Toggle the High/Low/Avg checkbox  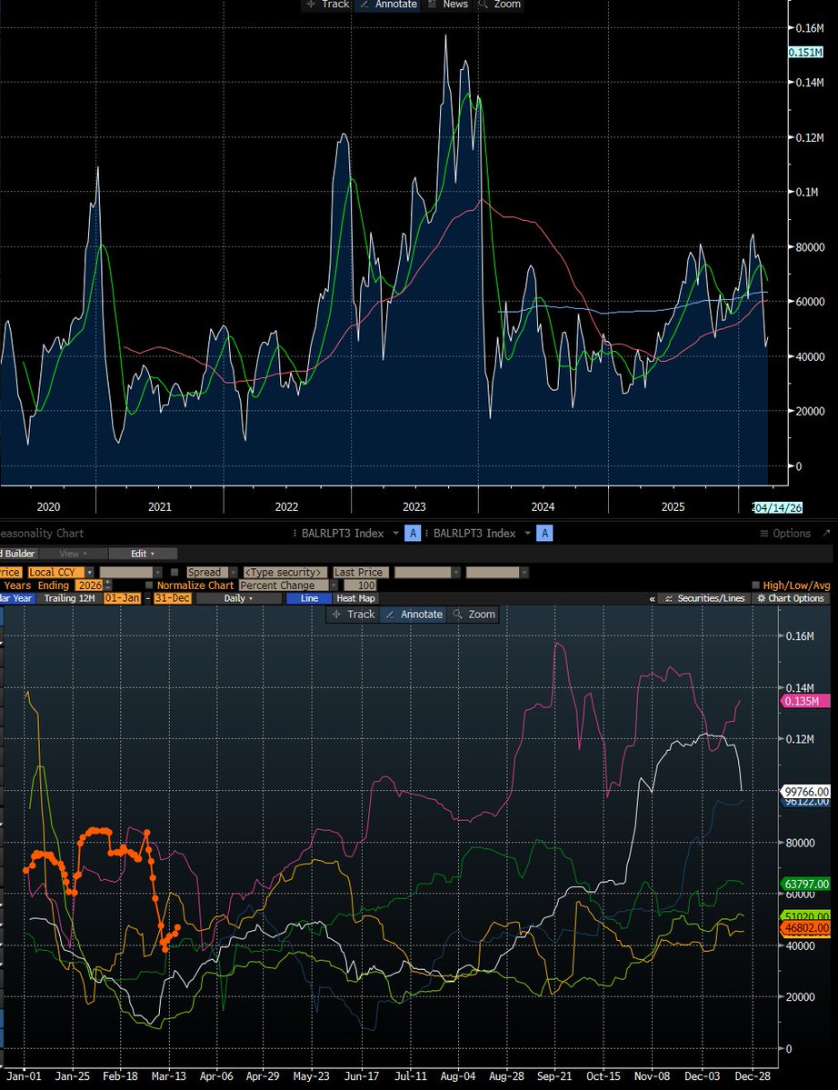tap(756, 585)
